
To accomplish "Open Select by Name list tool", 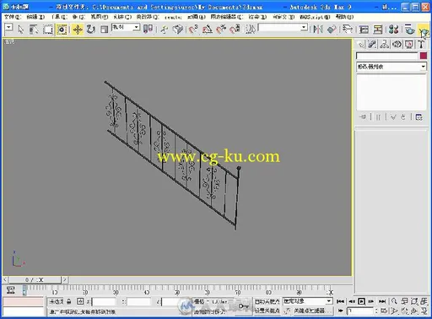I will pyautogui.click(x=34, y=30).
